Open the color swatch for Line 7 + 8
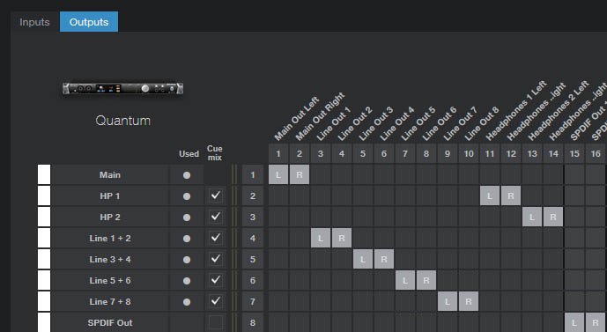 [x=44, y=301]
